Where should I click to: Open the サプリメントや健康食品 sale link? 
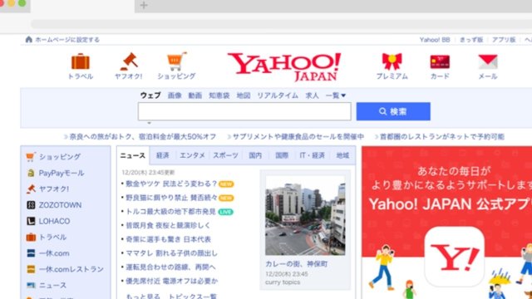point(298,136)
